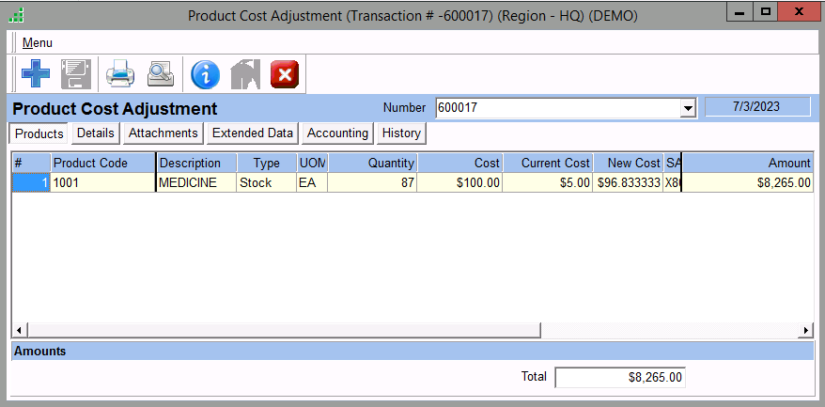Click the green app icon in title bar
The height and width of the screenshot is (407, 825).
click(16, 15)
